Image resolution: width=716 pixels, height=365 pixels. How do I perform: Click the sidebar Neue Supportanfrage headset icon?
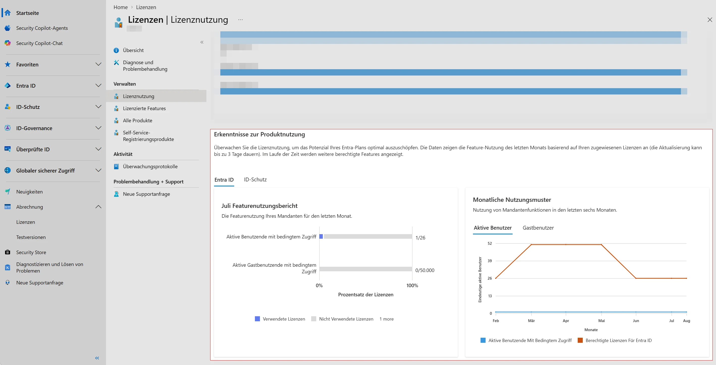coord(8,282)
